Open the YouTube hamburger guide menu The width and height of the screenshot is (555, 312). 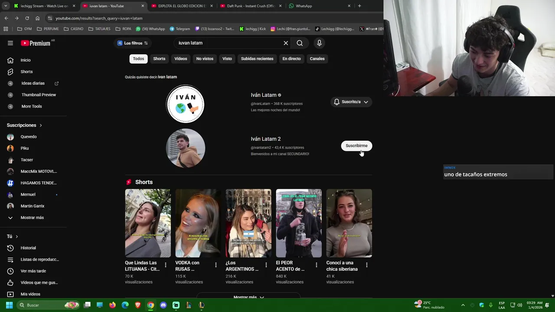[x=10, y=43]
